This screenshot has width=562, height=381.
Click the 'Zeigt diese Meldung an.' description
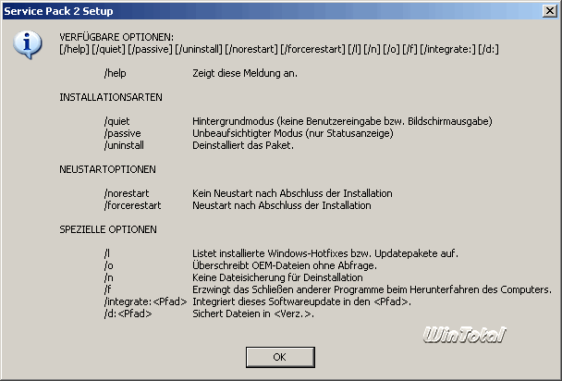point(245,73)
